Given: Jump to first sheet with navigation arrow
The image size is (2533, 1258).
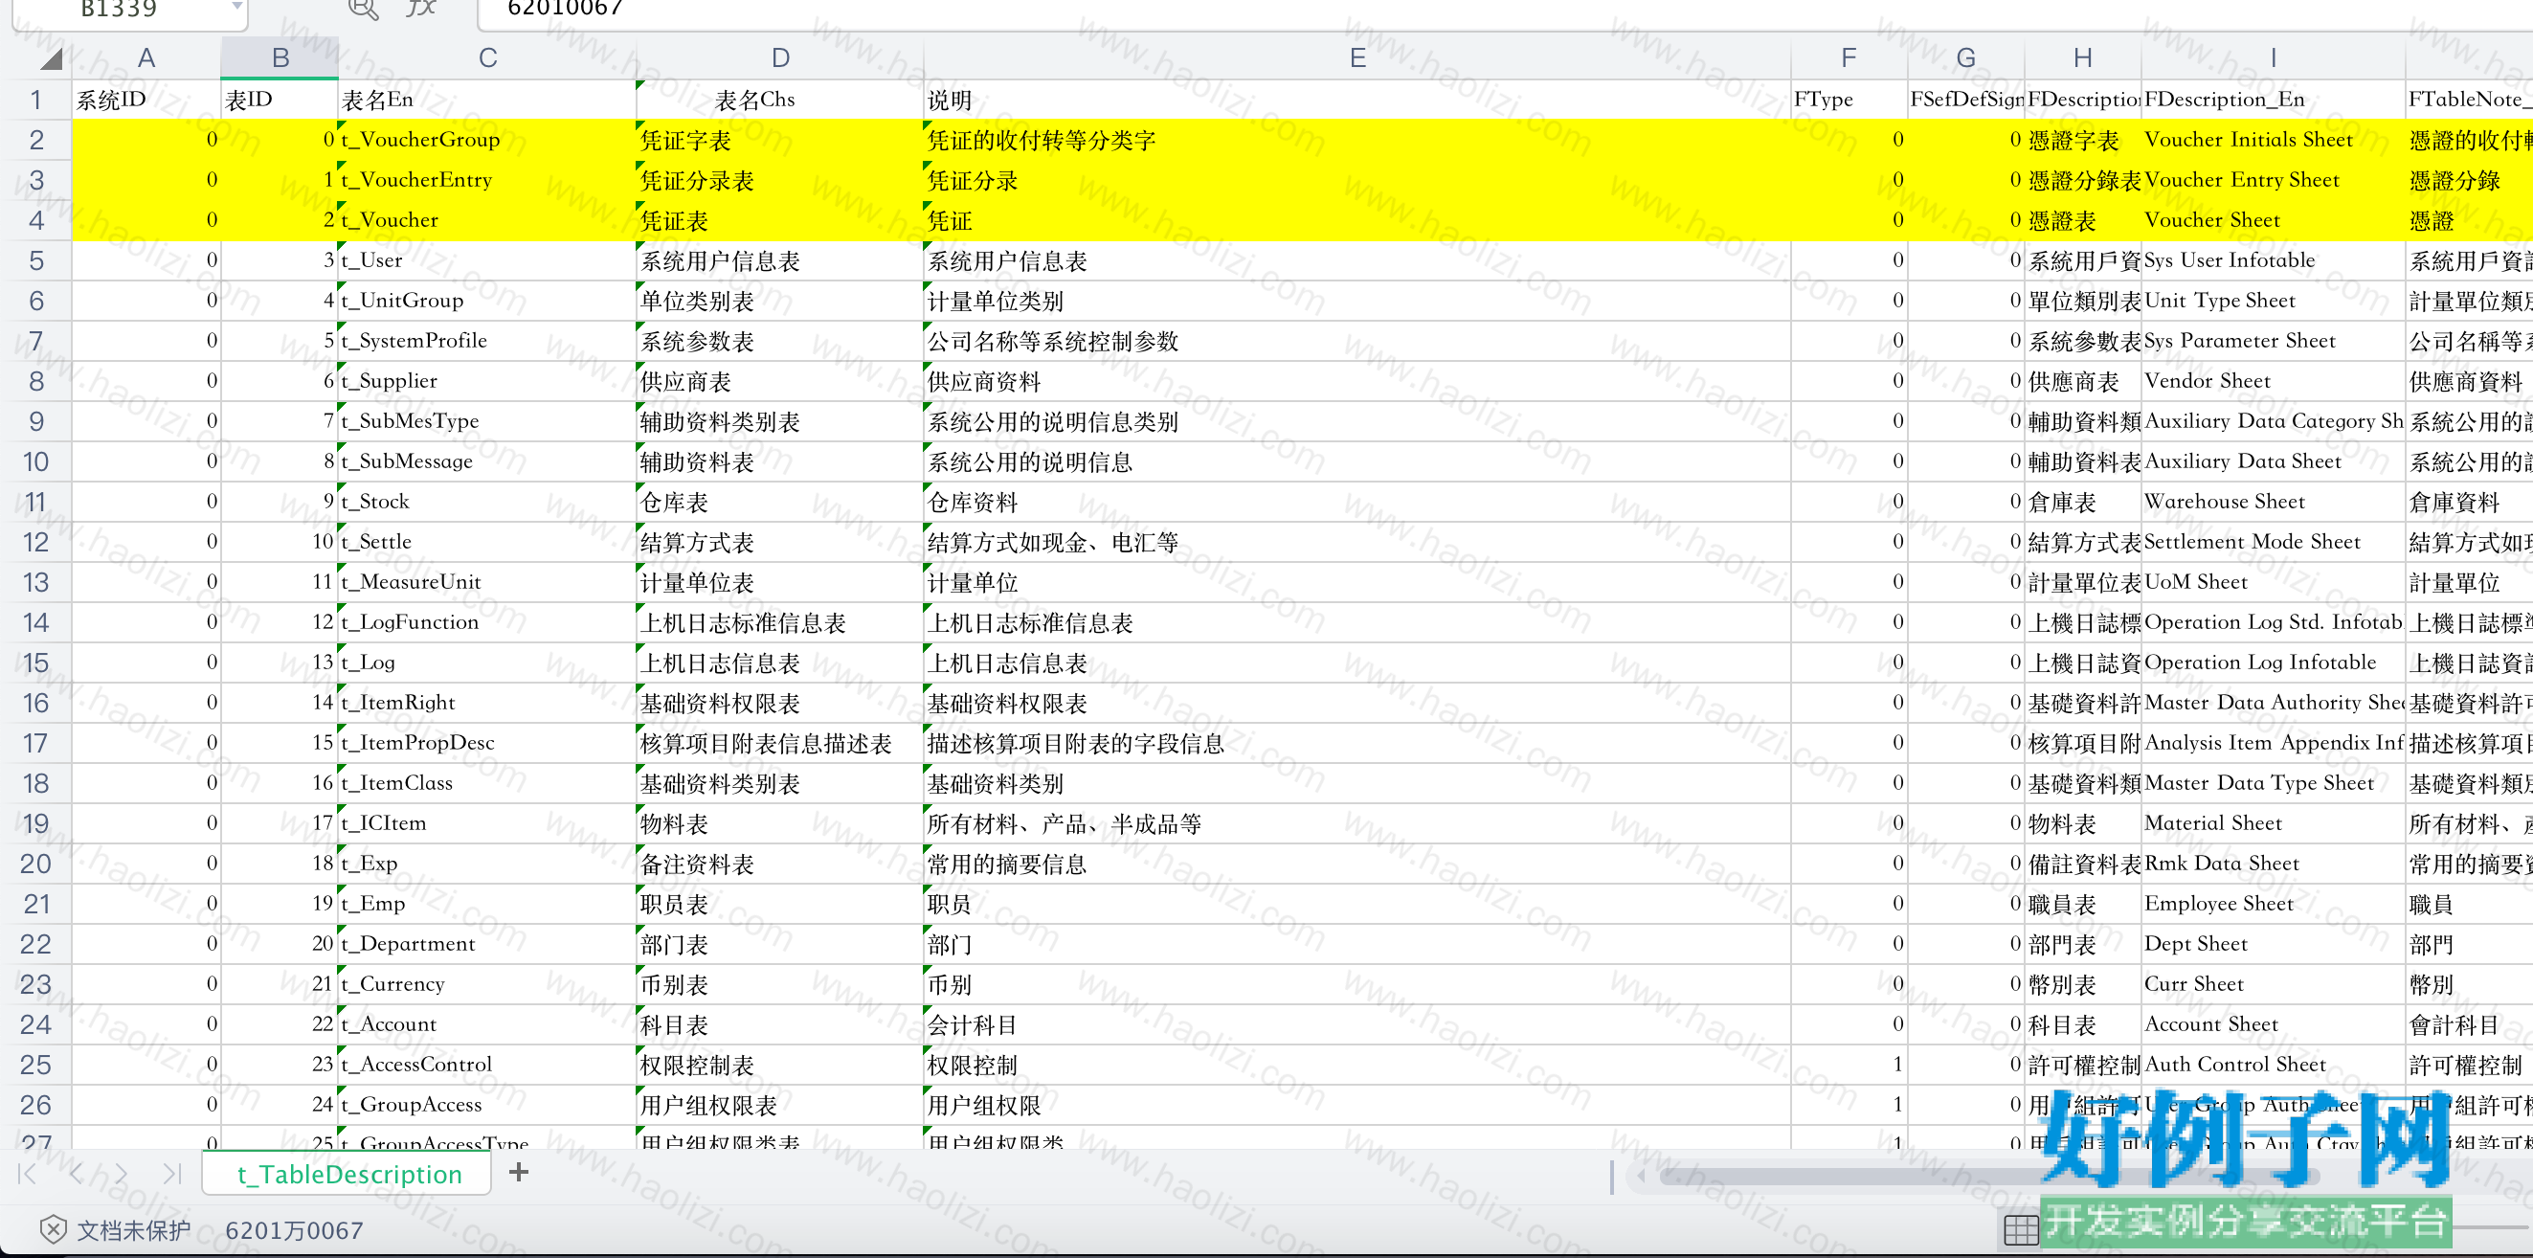Looking at the screenshot, I should click(x=28, y=1174).
